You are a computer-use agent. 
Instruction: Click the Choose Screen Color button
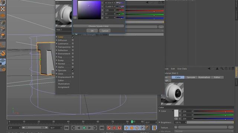pyautogui.click(x=99, y=26)
